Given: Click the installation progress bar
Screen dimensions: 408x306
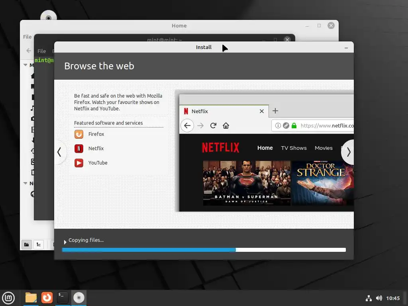Looking at the screenshot, I should [204, 250].
